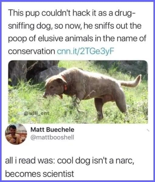155x182 pixels.
Task: Click the dog's red collar in the photo
Action: (65, 86)
